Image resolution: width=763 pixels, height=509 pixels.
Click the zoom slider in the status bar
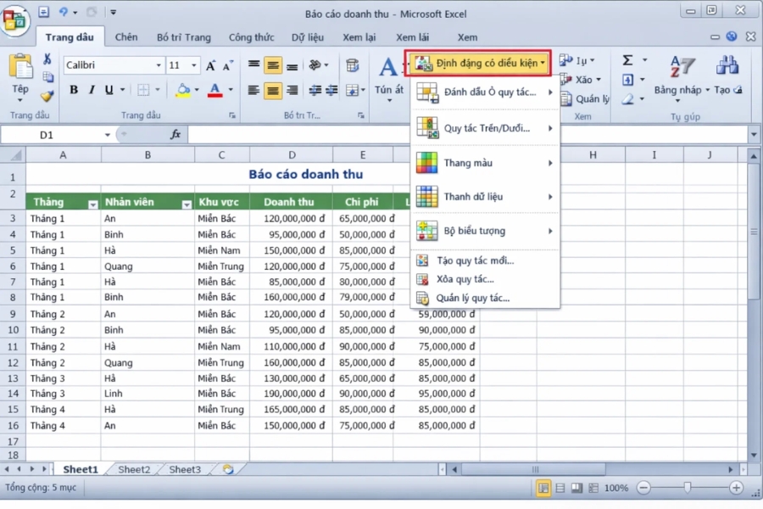point(687,488)
